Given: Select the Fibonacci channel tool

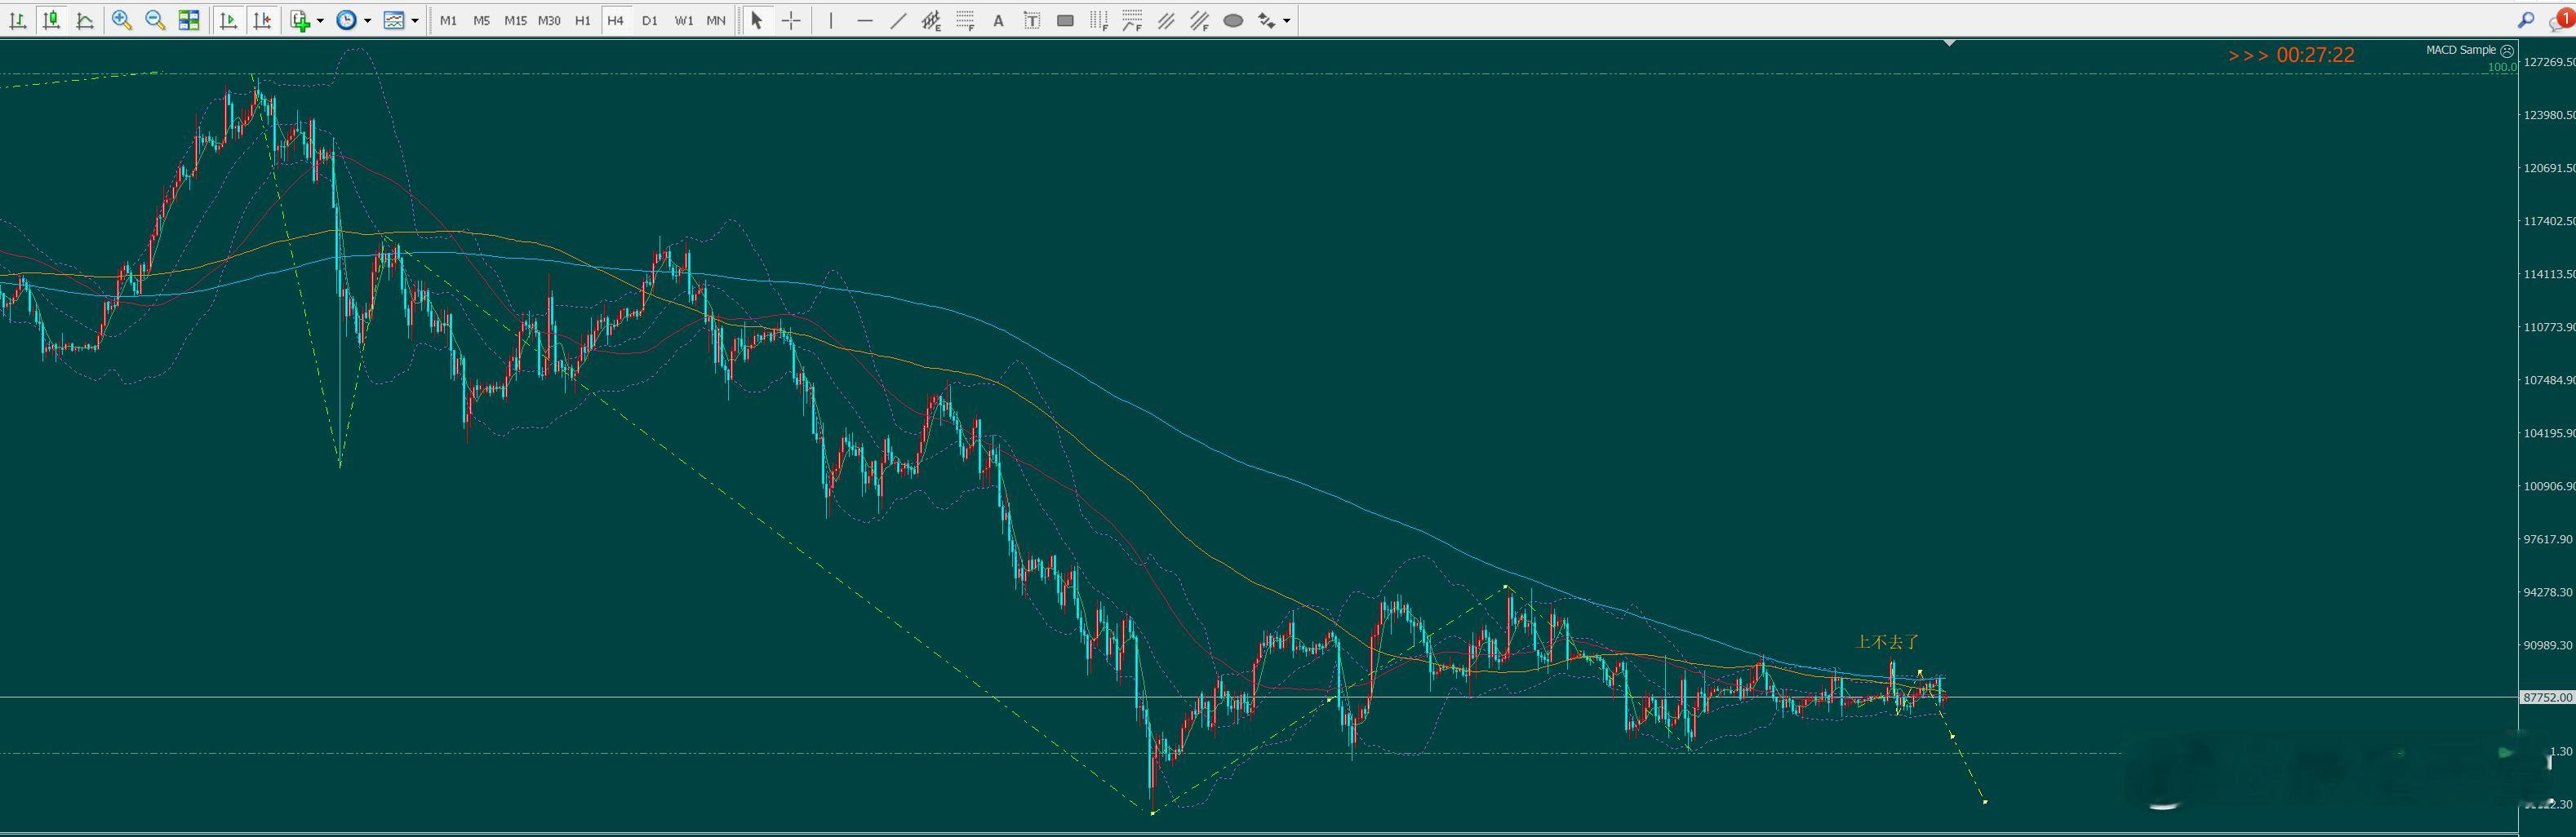Looking at the screenshot, I should 1200,20.
